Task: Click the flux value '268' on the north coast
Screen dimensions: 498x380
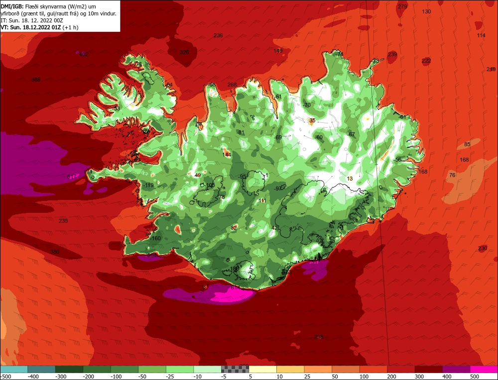Action: pos(232,85)
